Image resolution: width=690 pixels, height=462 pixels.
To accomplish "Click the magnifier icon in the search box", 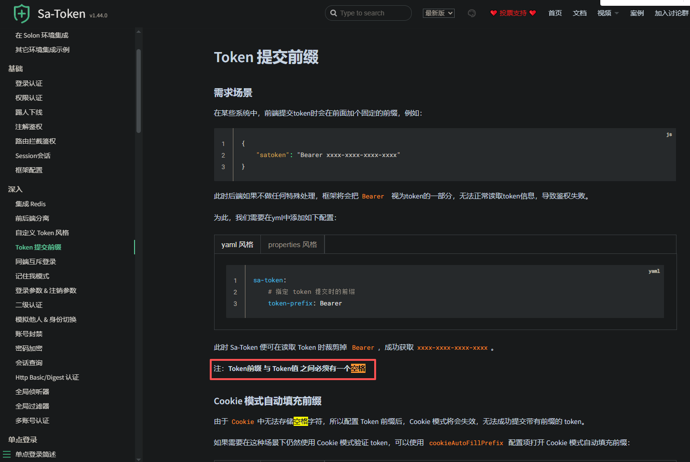I will [334, 13].
